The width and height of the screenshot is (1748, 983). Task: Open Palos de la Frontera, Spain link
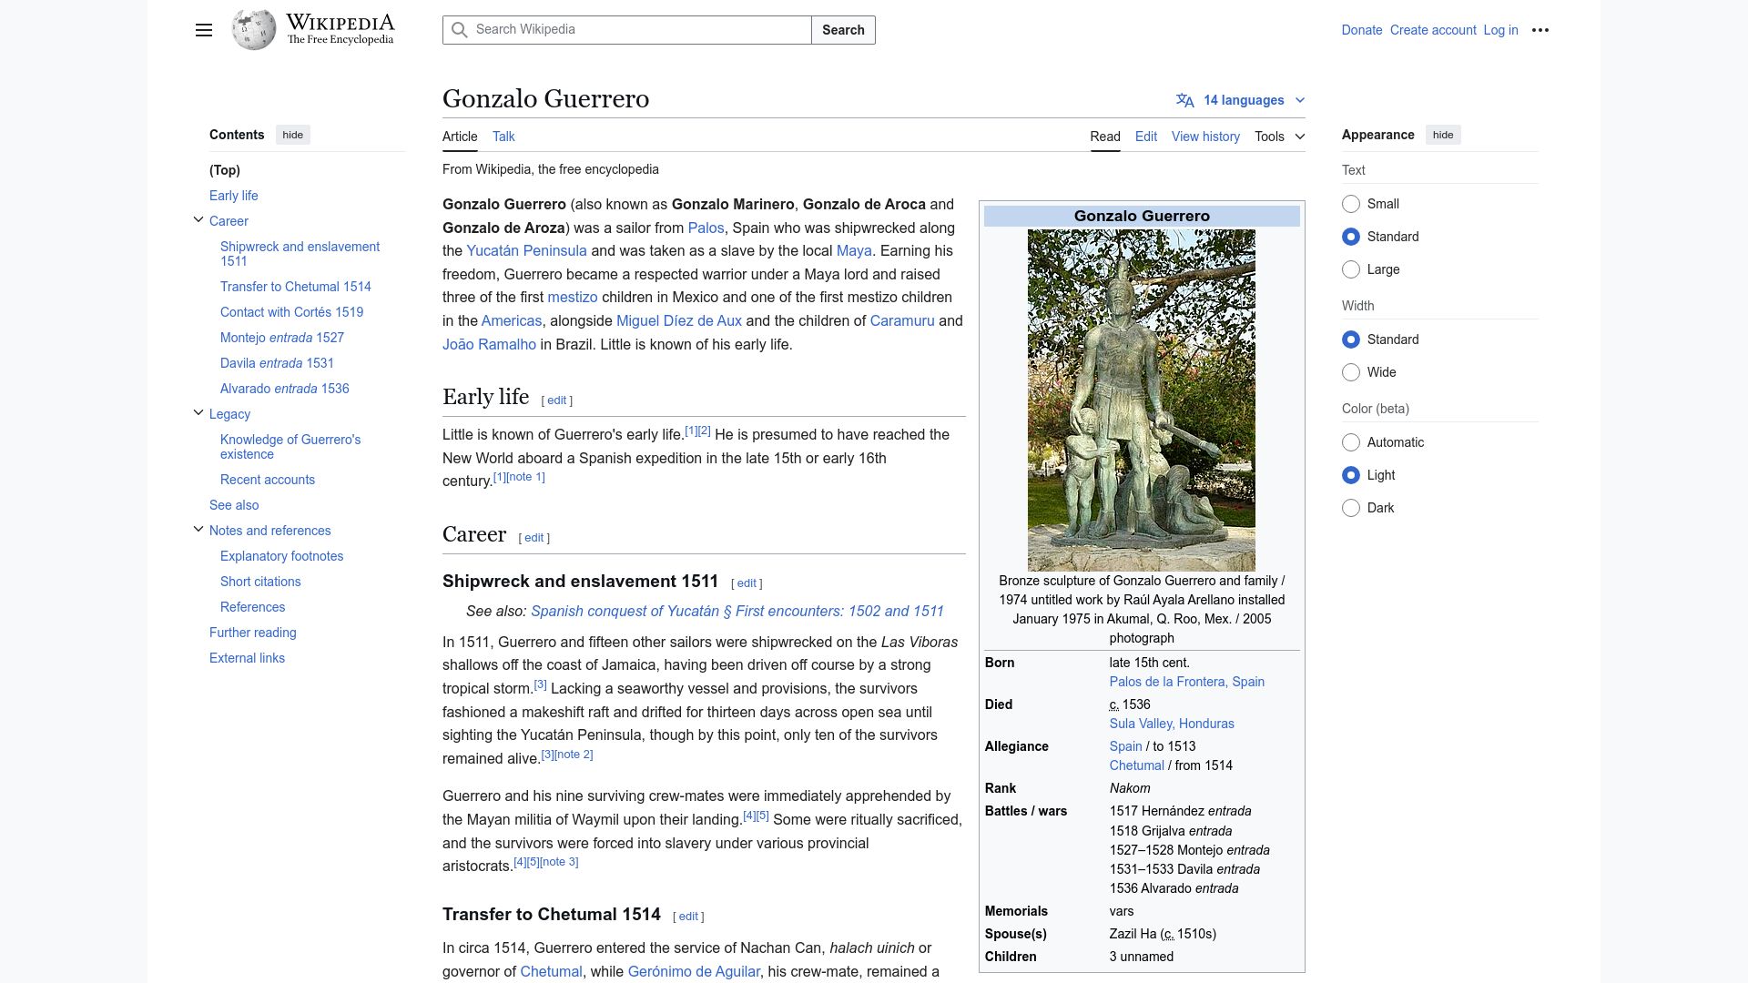coord(1186,682)
